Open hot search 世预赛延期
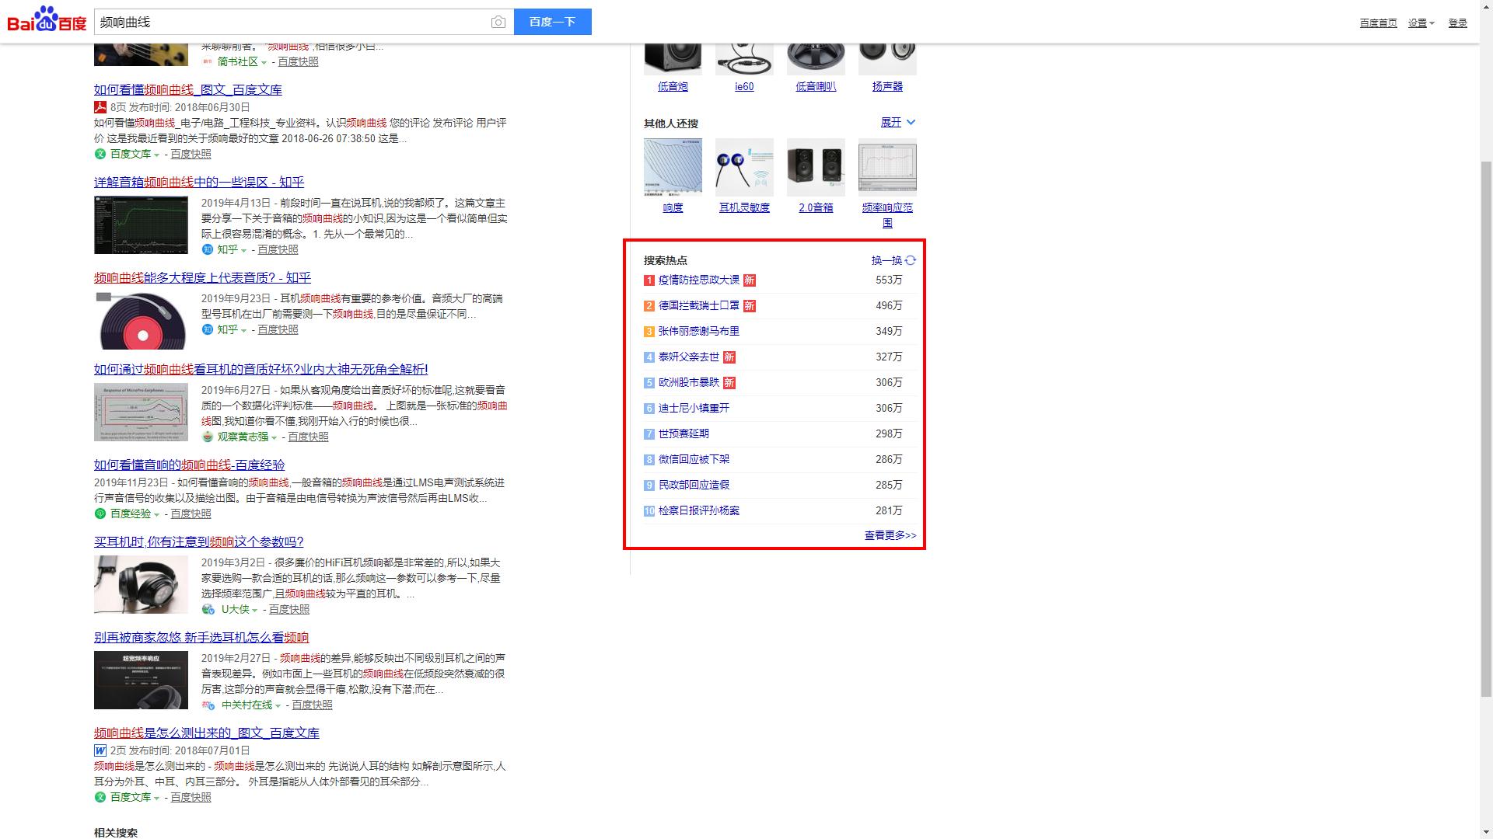The image size is (1493, 839). point(684,433)
